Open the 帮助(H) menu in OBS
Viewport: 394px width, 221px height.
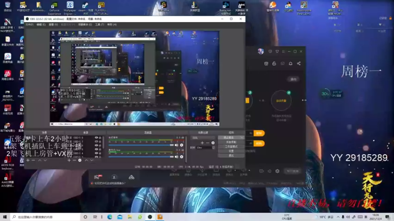(112, 25)
